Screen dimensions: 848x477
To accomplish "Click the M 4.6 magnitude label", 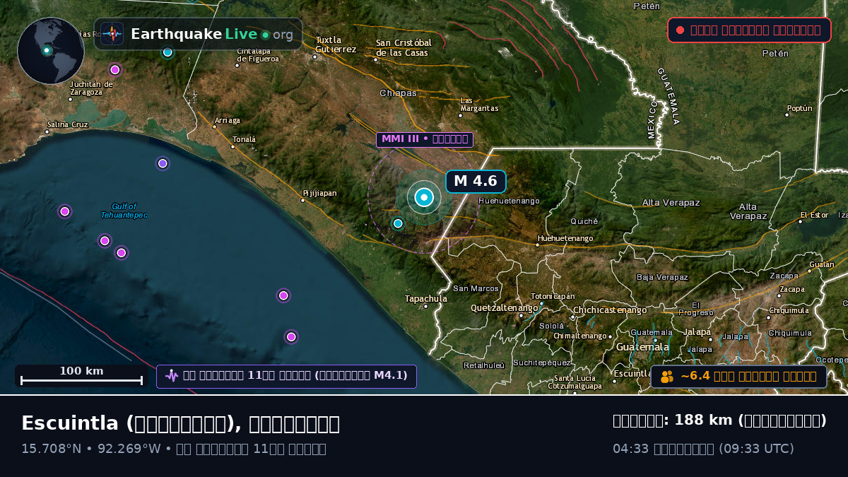I will click(476, 181).
